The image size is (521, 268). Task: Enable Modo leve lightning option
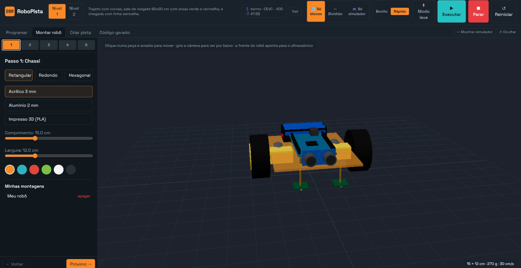[x=423, y=11]
